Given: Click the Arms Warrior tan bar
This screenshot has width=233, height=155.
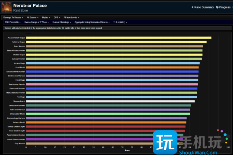Looking at the screenshot, I should tap(115, 46).
